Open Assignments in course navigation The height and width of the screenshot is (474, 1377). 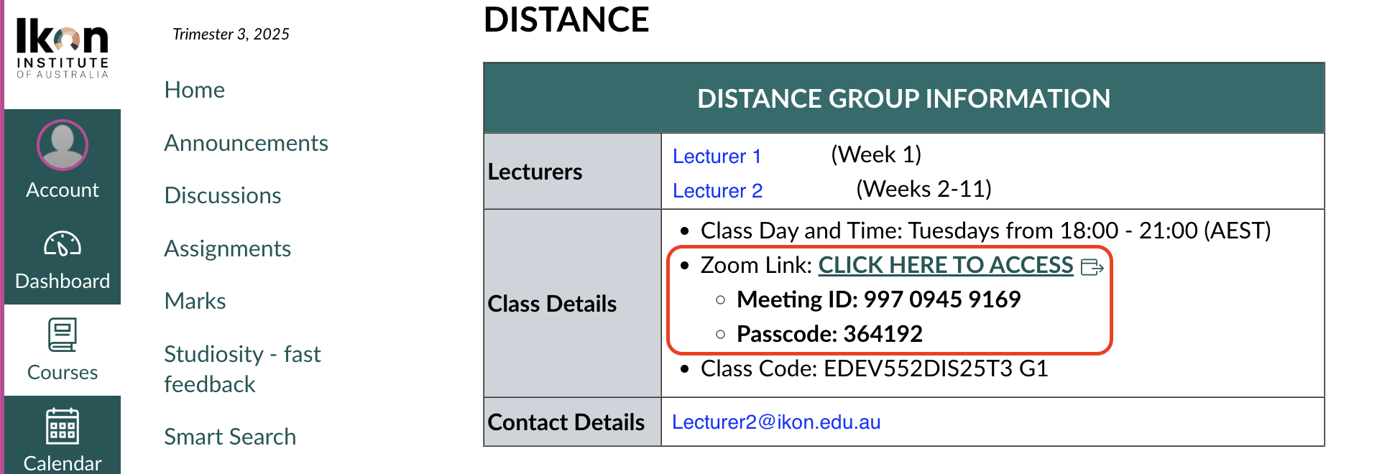tap(227, 248)
